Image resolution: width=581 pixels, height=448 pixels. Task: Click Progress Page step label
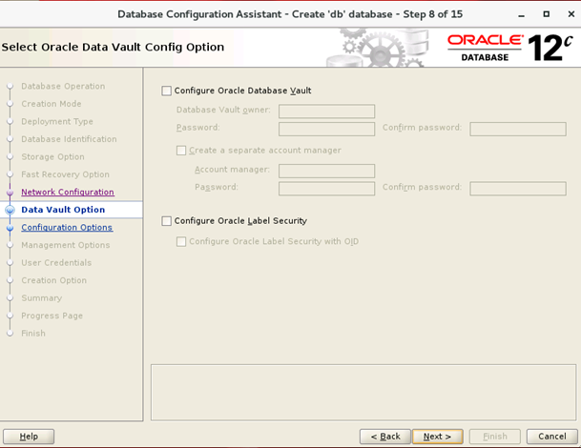tap(52, 316)
